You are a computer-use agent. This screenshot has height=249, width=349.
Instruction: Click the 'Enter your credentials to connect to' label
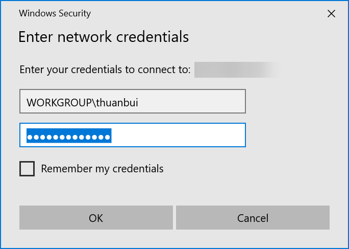coord(105,70)
